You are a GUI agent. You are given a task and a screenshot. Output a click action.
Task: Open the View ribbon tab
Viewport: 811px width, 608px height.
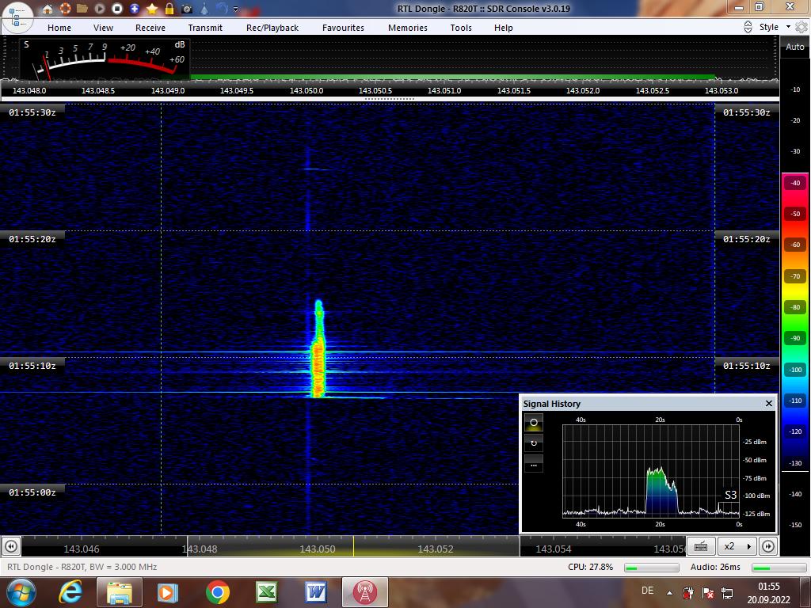pyautogui.click(x=104, y=28)
